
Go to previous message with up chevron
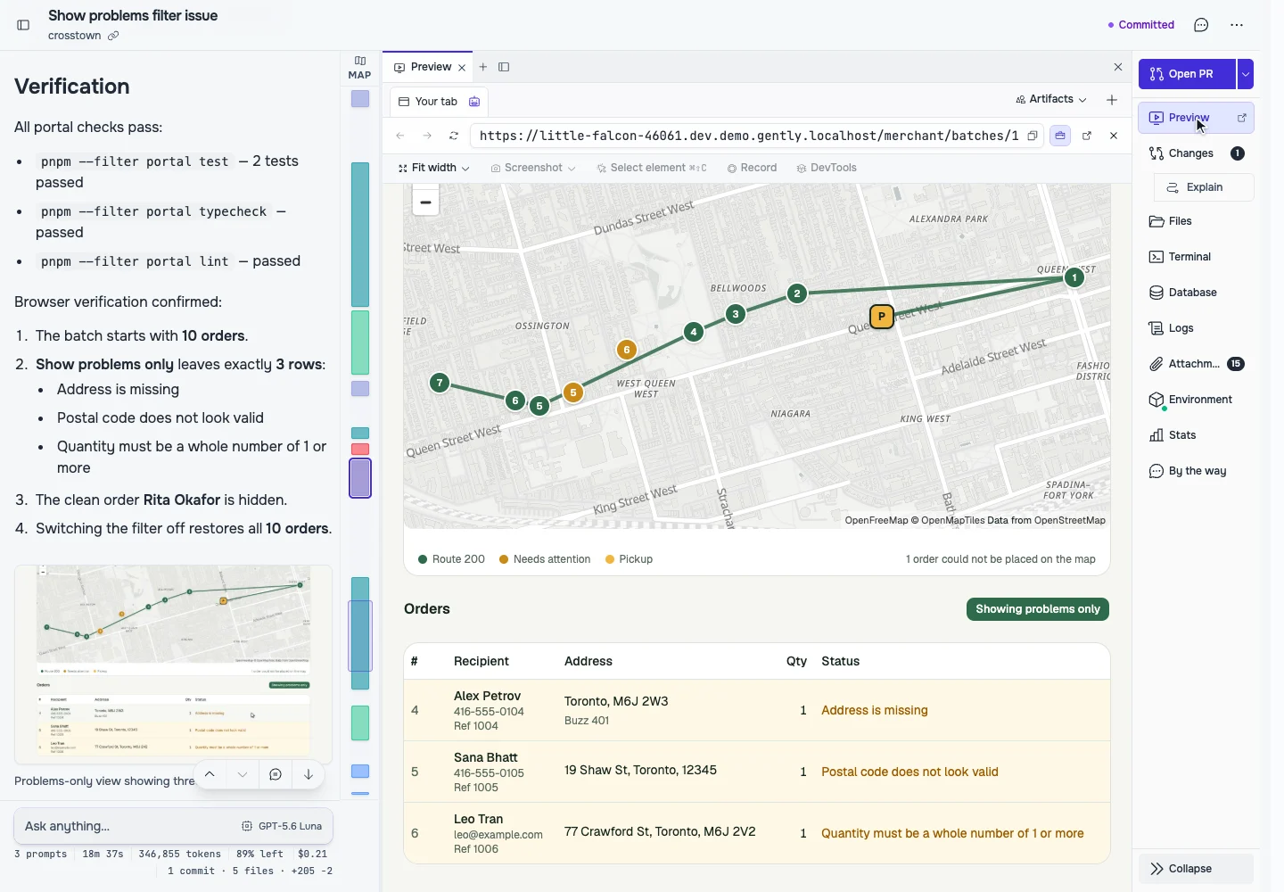[210, 774]
